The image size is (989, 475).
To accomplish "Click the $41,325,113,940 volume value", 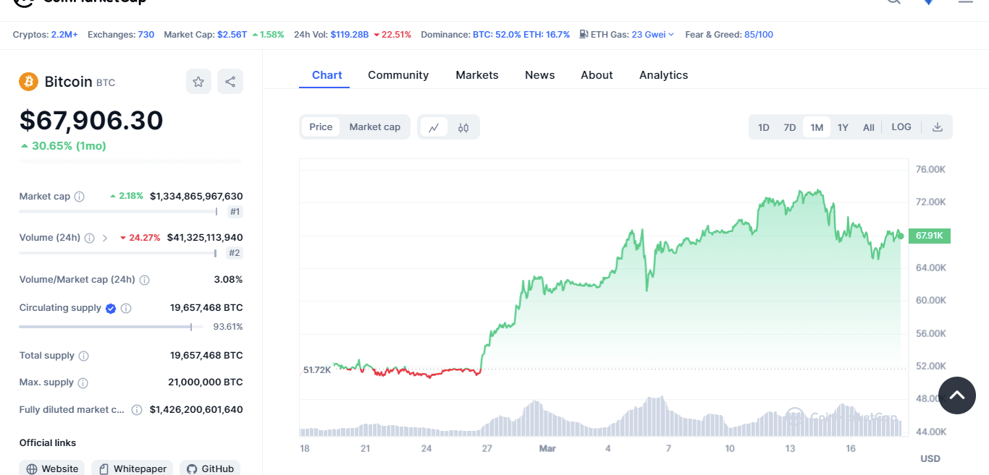I will pos(205,238).
